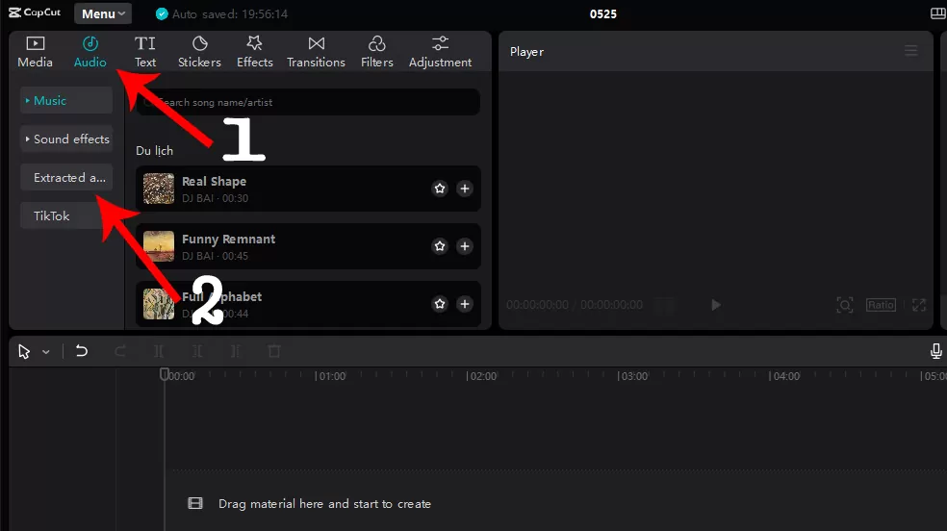The image size is (947, 531).
Task: Add Real Shape to the timeline
Action: tap(465, 189)
